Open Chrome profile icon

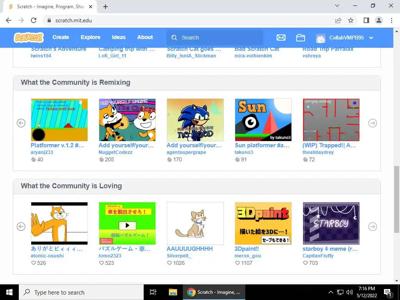pyautogui.click(x=379, y=20)
